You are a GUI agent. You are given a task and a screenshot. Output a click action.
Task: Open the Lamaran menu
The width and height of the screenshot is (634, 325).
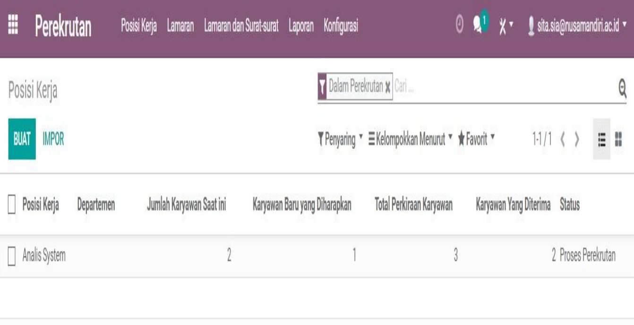coord(180,26)
